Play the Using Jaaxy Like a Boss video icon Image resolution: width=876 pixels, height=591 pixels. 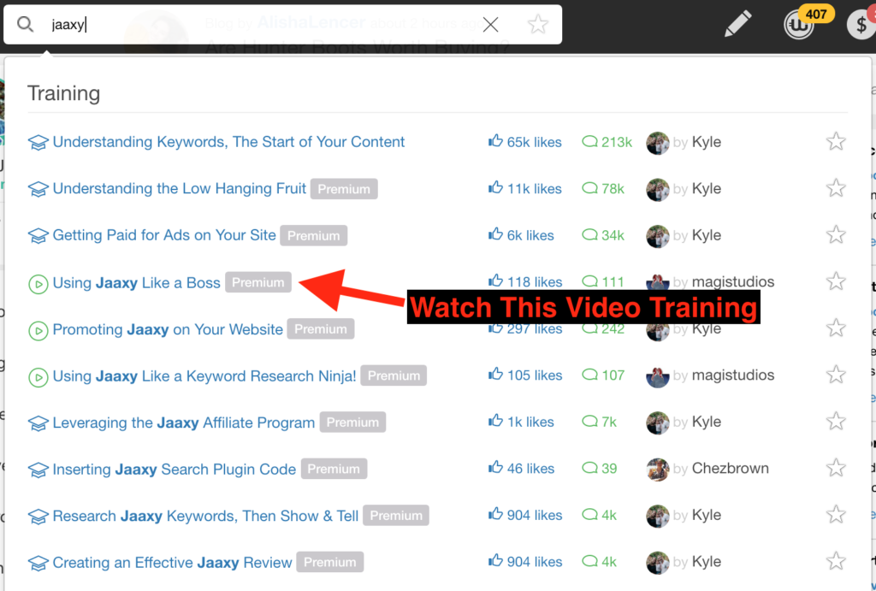38,283
